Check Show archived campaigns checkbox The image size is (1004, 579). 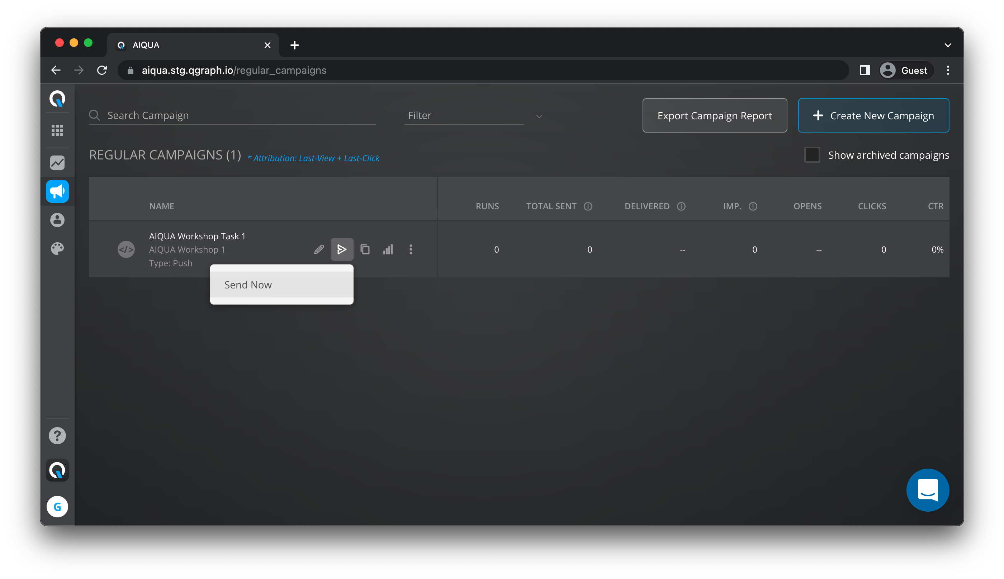[x=811, y=155]
